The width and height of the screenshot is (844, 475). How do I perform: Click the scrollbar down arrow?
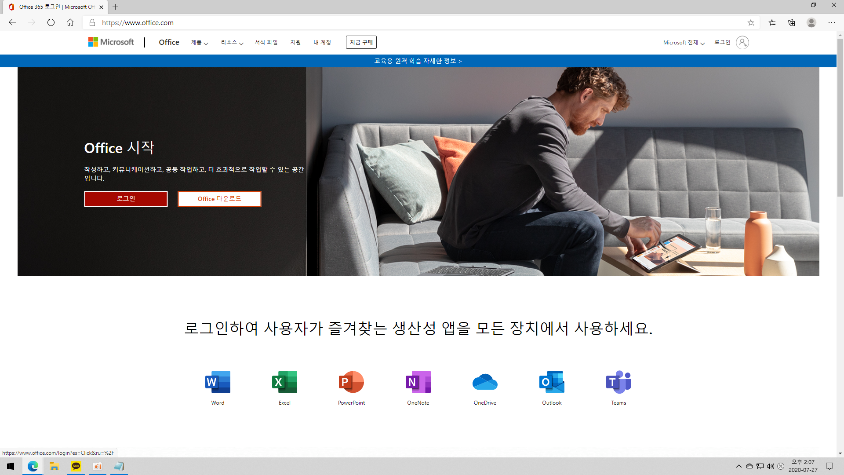tap(840, 453)
